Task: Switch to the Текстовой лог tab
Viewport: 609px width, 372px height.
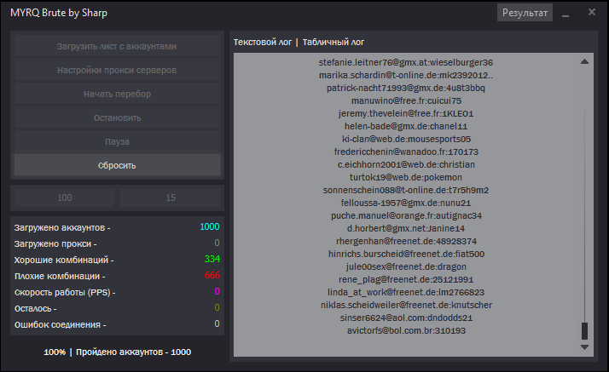Action: pyautogui.click(x=263, y=42)
